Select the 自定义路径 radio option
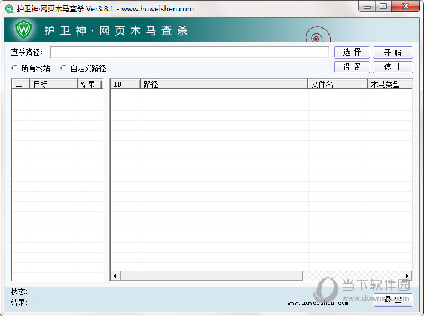The width and height of the screenshot is (424, 316). (x=83, y=68)
